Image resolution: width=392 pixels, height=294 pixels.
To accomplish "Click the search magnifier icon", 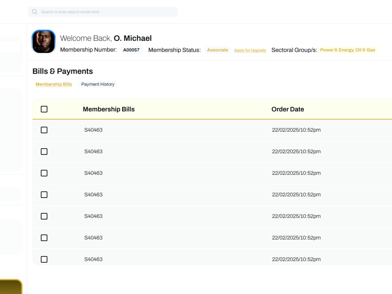I will (34, 12).
